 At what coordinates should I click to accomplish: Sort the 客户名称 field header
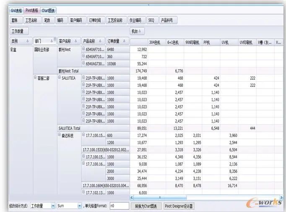point(76,41)
